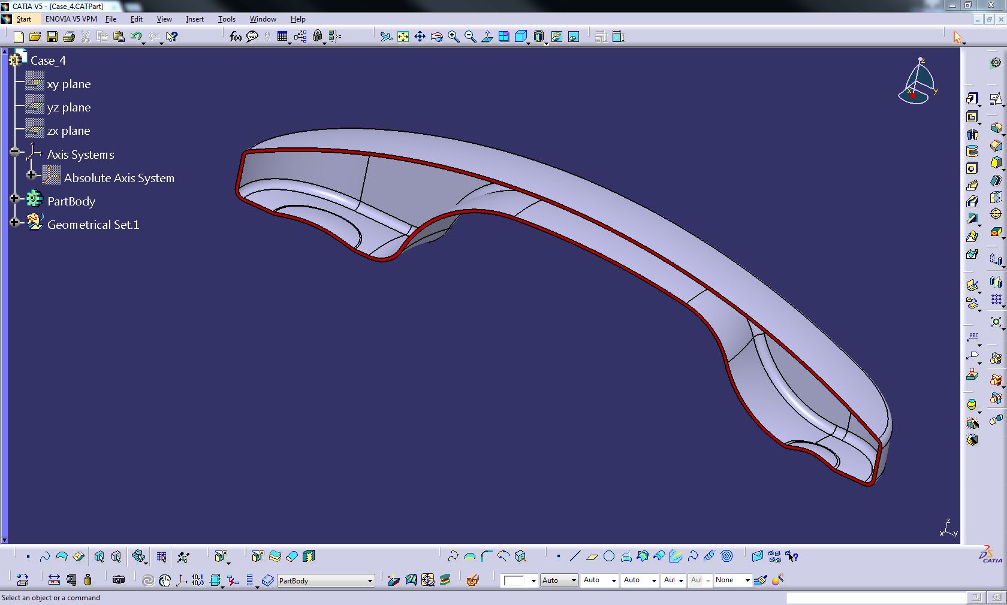Click the Spiral curve icon
This screenshot has width=1007, height=605.
click(x=726, y=556)
